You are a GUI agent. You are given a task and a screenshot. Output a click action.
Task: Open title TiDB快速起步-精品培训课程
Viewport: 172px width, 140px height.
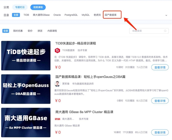pyautogui.click(x=76, y=43)
